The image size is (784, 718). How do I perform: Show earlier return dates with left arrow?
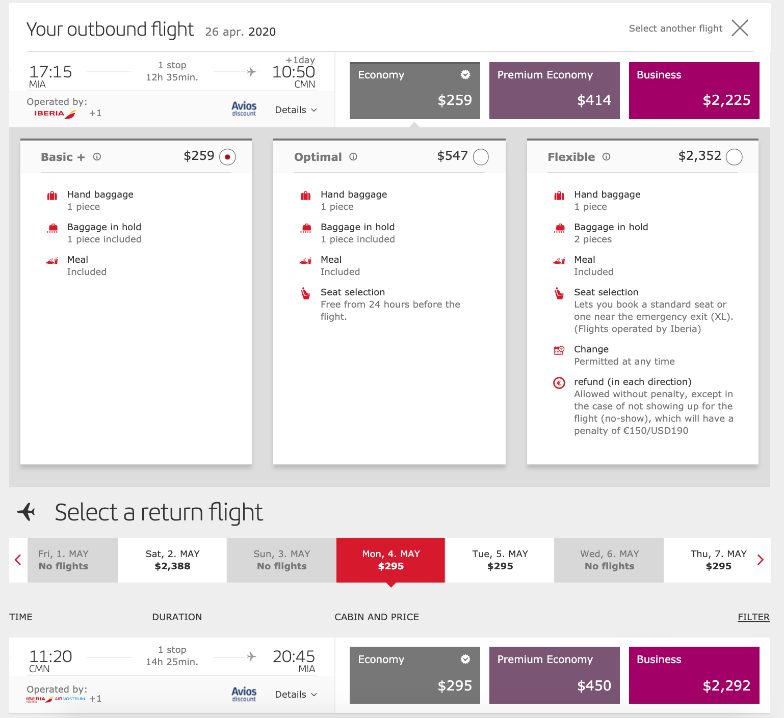tap(18, 560)
